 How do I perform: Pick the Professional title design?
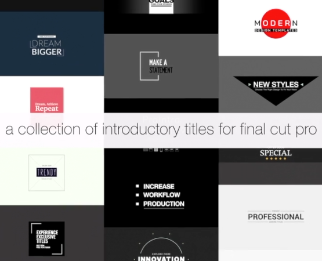click(x=276, y=217)
